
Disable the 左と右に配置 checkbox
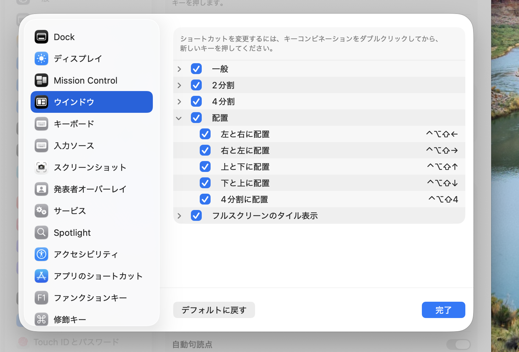coord(205,134)
